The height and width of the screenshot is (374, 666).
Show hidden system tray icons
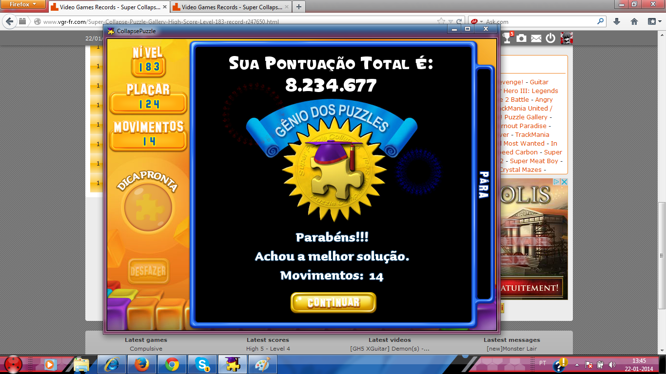tap(577, 364)
